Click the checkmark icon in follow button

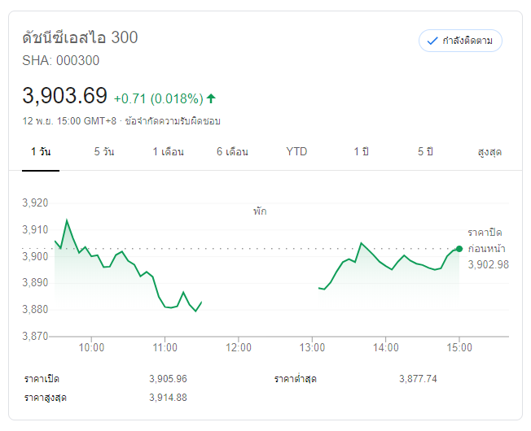tap(432, 41)
